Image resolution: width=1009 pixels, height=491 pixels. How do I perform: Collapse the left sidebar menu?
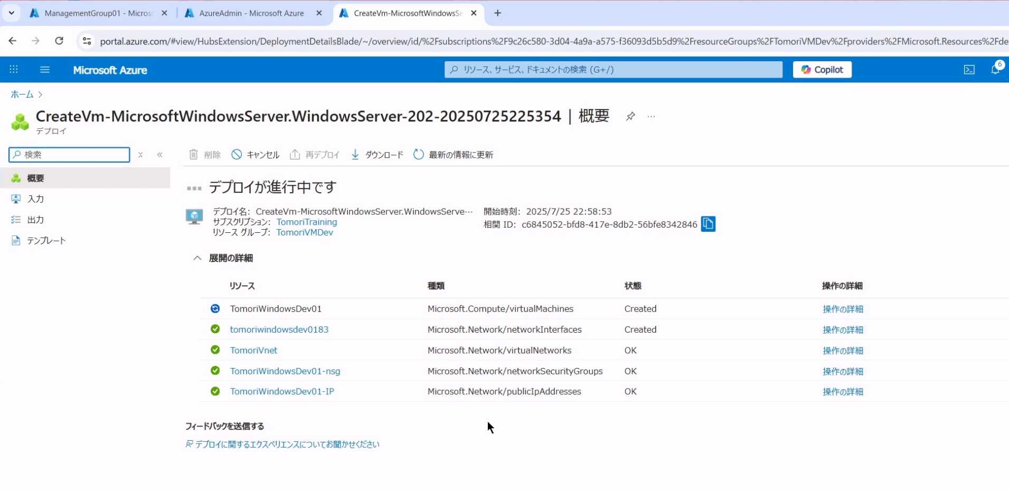(x=159, y=155)
